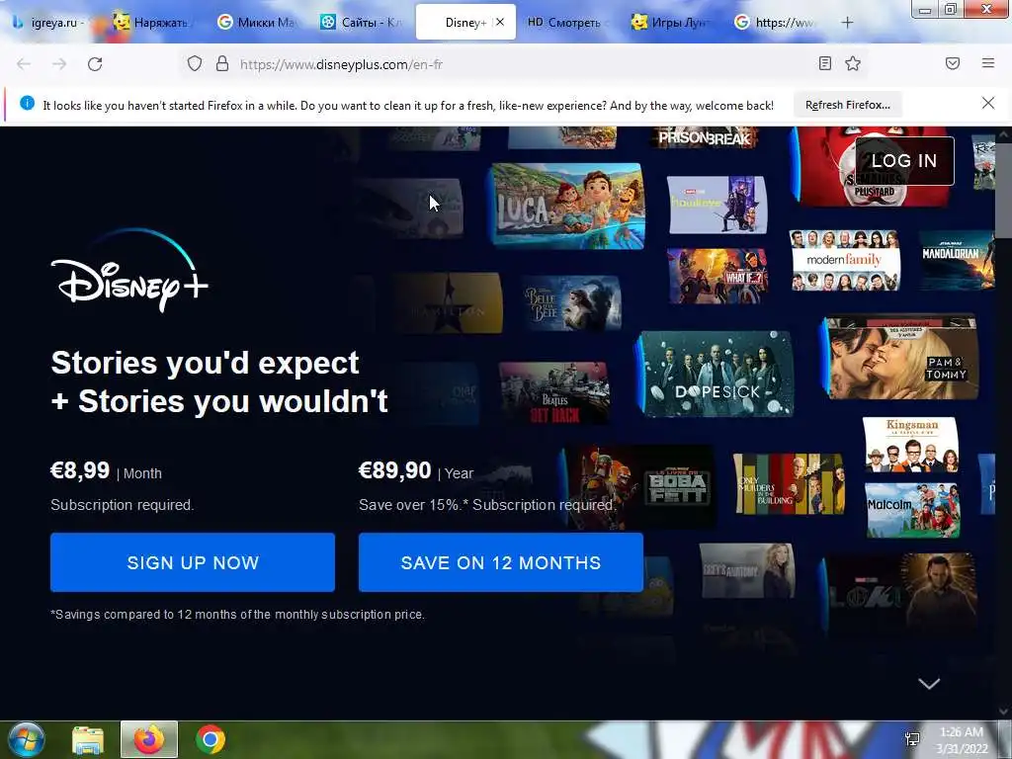Screen dimensions: 1012x759
Task: Click the €8,99 monthly price text
Action: [x=80, y=470]
